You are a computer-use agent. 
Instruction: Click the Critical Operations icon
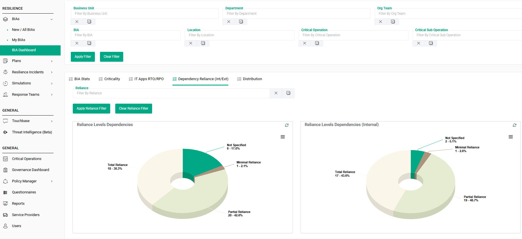click(5, 159)
